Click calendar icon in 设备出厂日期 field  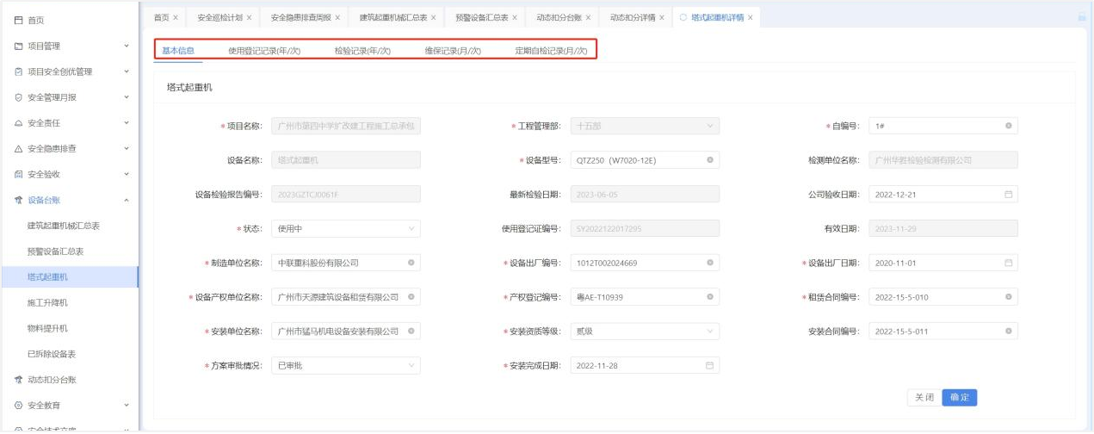pyautogui.click(x=1008, y=263)
